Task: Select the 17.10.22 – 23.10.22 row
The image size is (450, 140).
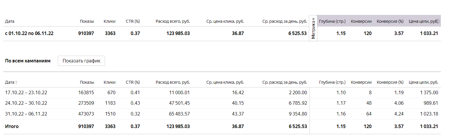Action: coord(26,92)
